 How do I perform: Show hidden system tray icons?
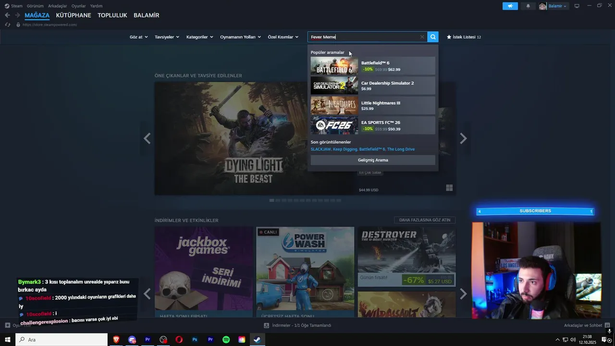(557, 340)
